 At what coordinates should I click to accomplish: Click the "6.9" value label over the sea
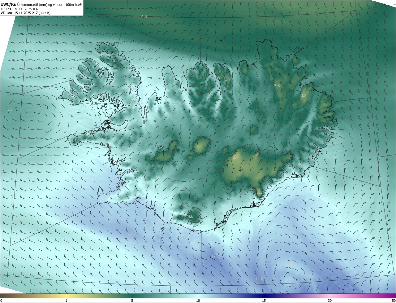(x=10, y=109)
